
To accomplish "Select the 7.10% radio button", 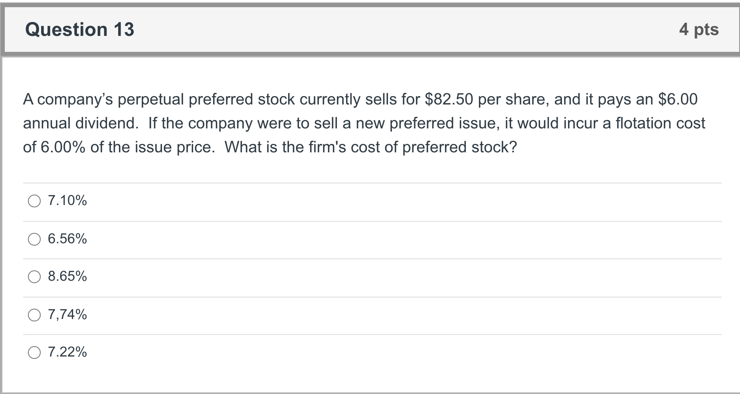I will pyautogui.click(x=34, y=201).
